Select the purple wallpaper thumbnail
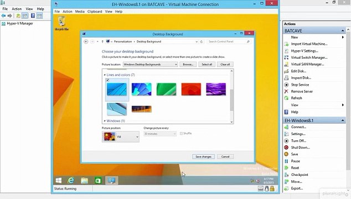The width and height of the screenshot is (351, 199). click(x=216, y=89)
